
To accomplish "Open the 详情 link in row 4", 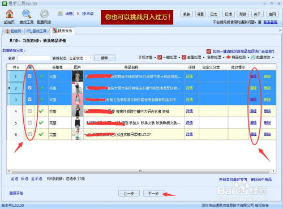I will click(189, 111).
